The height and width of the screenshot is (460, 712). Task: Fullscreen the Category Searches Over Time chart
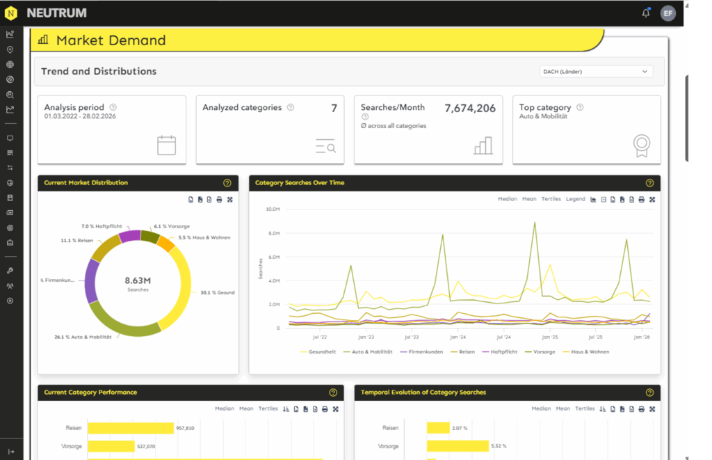(x=652, y=200)
